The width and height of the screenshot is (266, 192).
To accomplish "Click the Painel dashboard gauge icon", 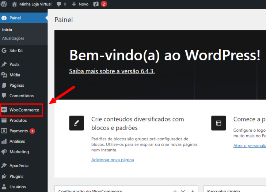I will coord(4,18).
